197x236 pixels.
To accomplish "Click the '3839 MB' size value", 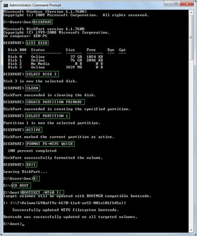I will pyautogui.click(x=74, y=67).
